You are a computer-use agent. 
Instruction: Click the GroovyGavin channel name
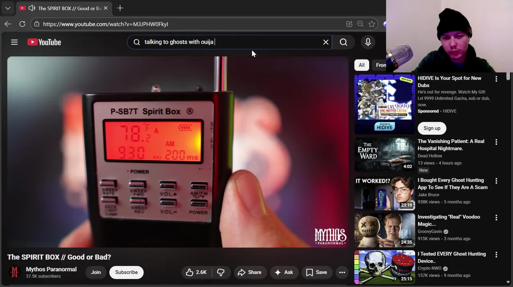point(430,232)
